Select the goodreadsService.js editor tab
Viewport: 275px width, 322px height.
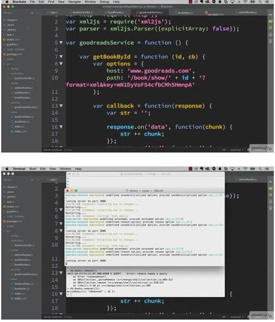[150, 13]
